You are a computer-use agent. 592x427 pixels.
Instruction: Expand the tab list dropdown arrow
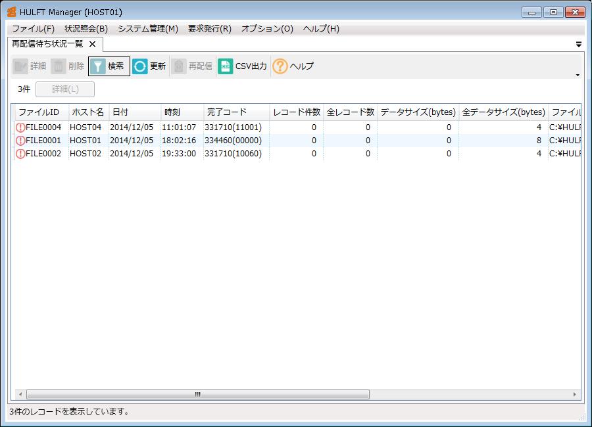click(x=578, y=45)
